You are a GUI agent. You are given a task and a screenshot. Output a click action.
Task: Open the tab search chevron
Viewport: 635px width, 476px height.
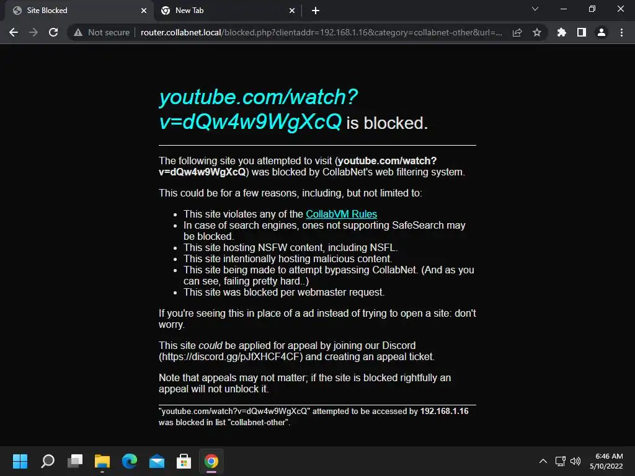coord(535,9)
